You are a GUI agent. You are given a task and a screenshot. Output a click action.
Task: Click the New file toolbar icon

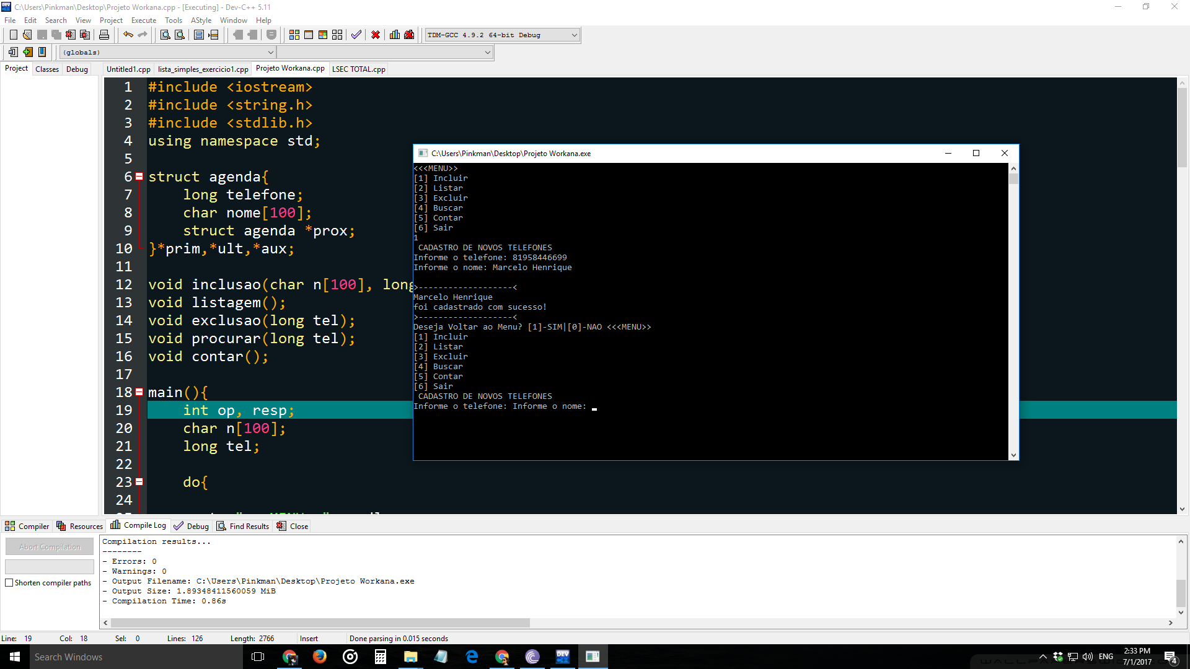[x=13, y=35]
